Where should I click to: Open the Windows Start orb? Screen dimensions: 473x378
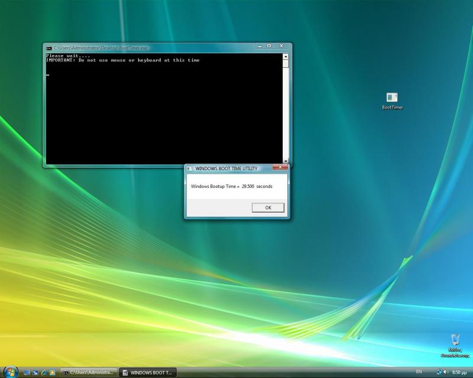click(11, 372)
